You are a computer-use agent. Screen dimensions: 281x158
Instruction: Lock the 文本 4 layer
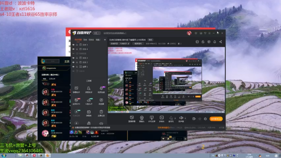[x=77, y=49]
